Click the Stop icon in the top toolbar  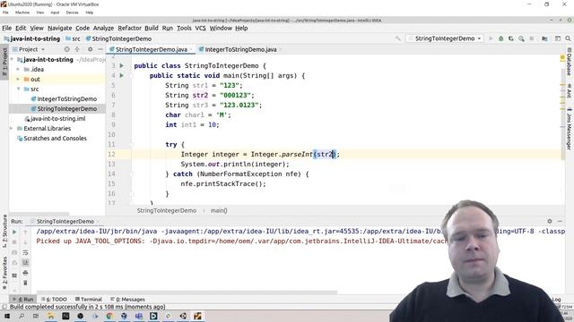point(532,38)
